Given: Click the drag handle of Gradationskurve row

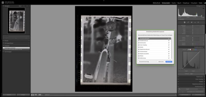Looking at the screenshot, I should [139, 41].
